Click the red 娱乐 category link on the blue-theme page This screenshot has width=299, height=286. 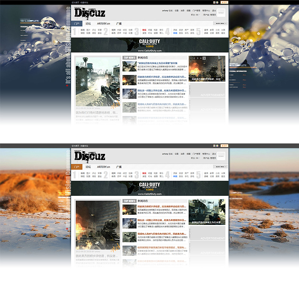pos(144,30)
